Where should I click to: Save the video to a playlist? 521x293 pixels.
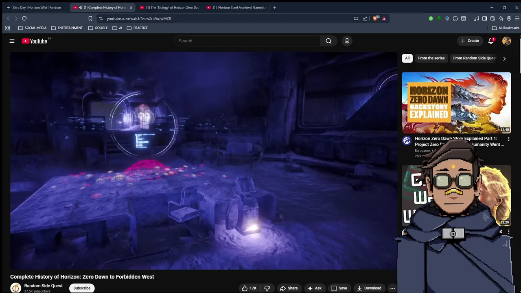tap(339, 288)
